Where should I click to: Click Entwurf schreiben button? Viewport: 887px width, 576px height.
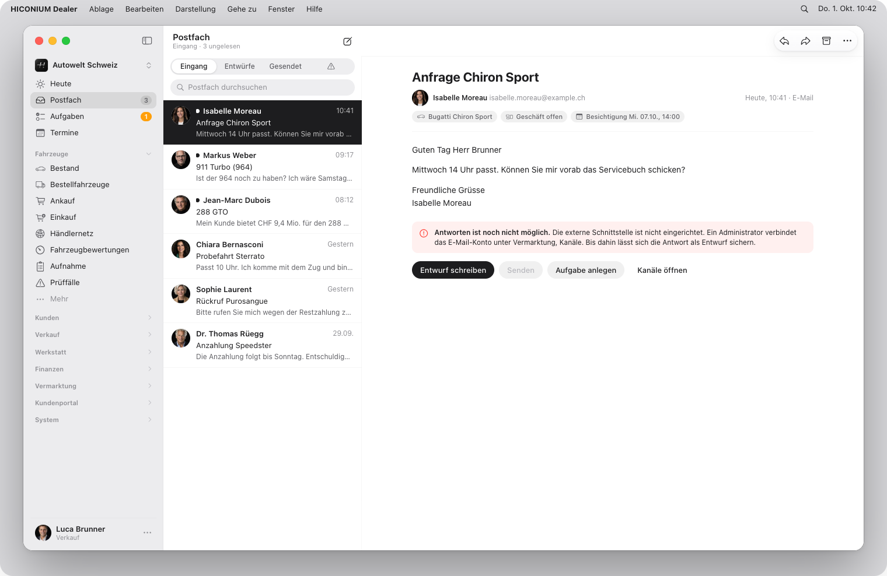(453, 270)
